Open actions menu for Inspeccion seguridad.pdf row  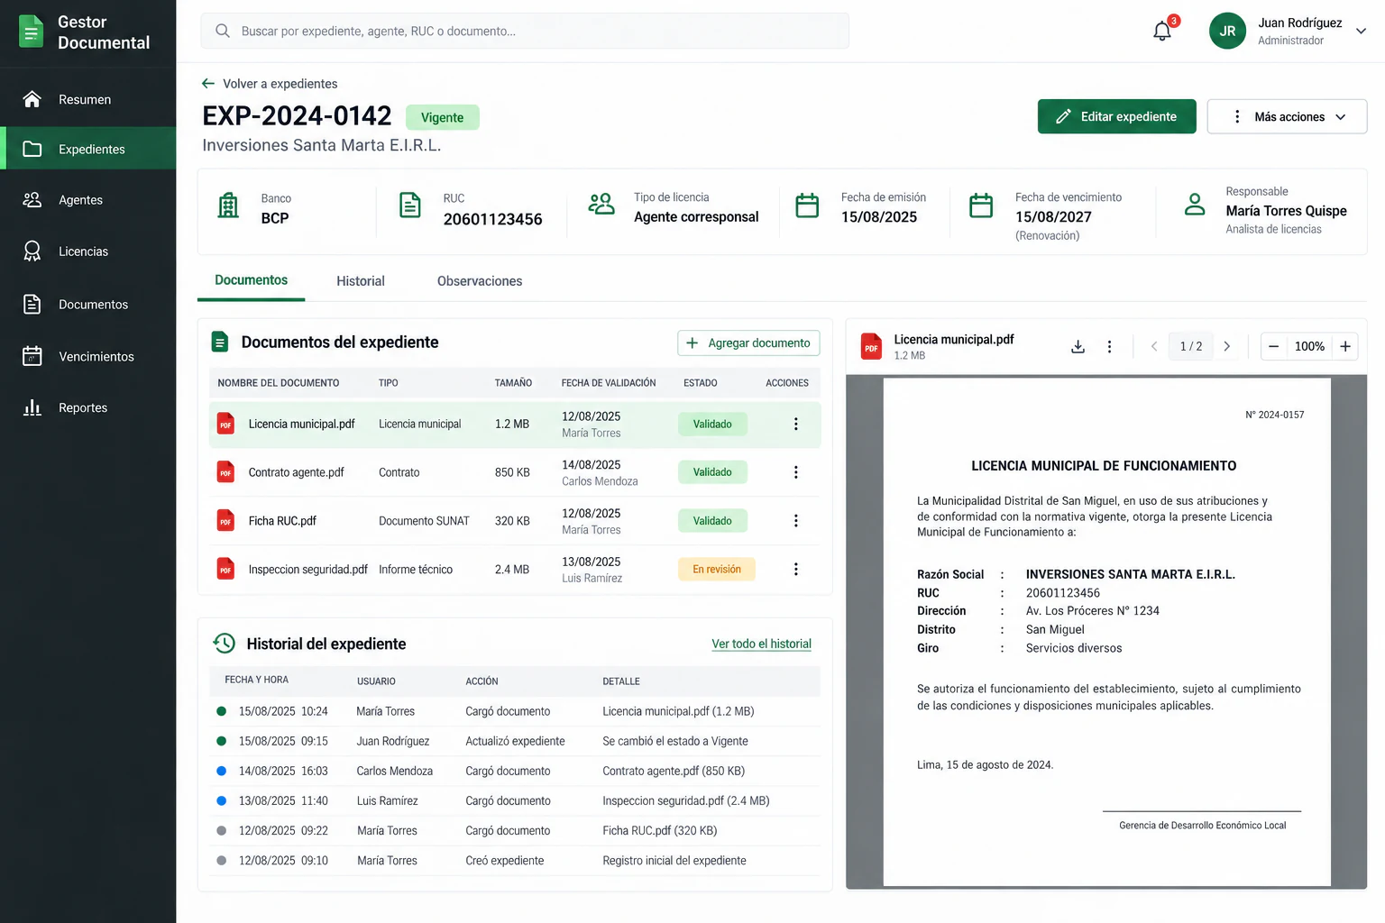coord(795,570)
